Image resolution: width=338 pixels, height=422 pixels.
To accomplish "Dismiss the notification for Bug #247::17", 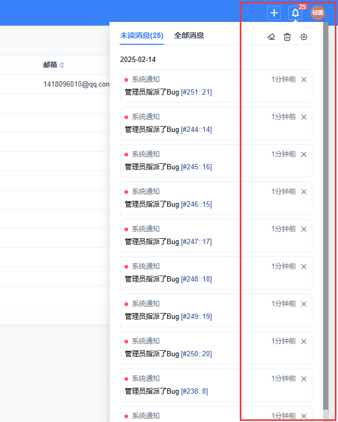I will [x=304, y=229].
